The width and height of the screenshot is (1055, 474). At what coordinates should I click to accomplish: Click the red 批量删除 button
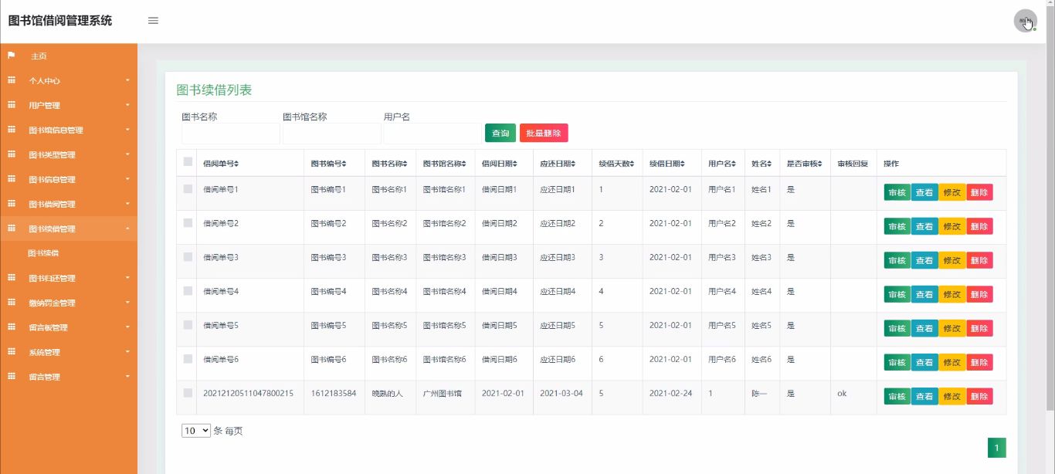544,133
